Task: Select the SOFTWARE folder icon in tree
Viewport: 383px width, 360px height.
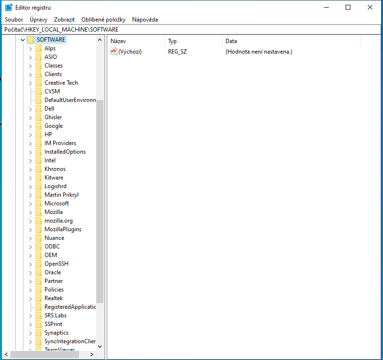Action: point(31,40)
